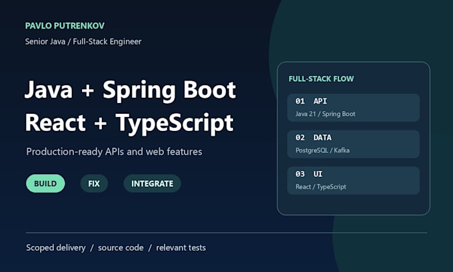Viewport: 453px width, 272px height.
Task: Select the 02 DATA flow card
Action: [x=353, y=144]
